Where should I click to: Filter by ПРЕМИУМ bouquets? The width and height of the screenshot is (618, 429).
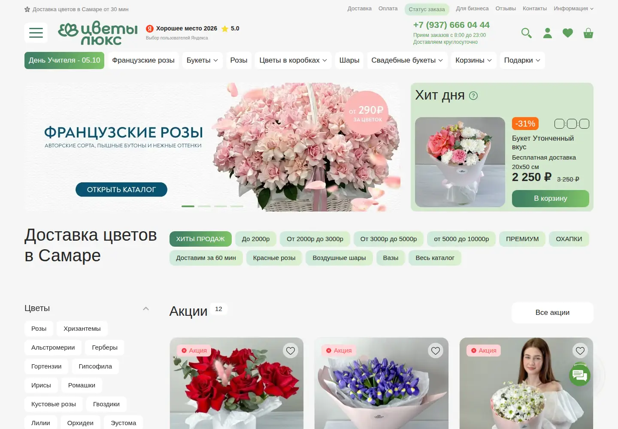[522, 239]
